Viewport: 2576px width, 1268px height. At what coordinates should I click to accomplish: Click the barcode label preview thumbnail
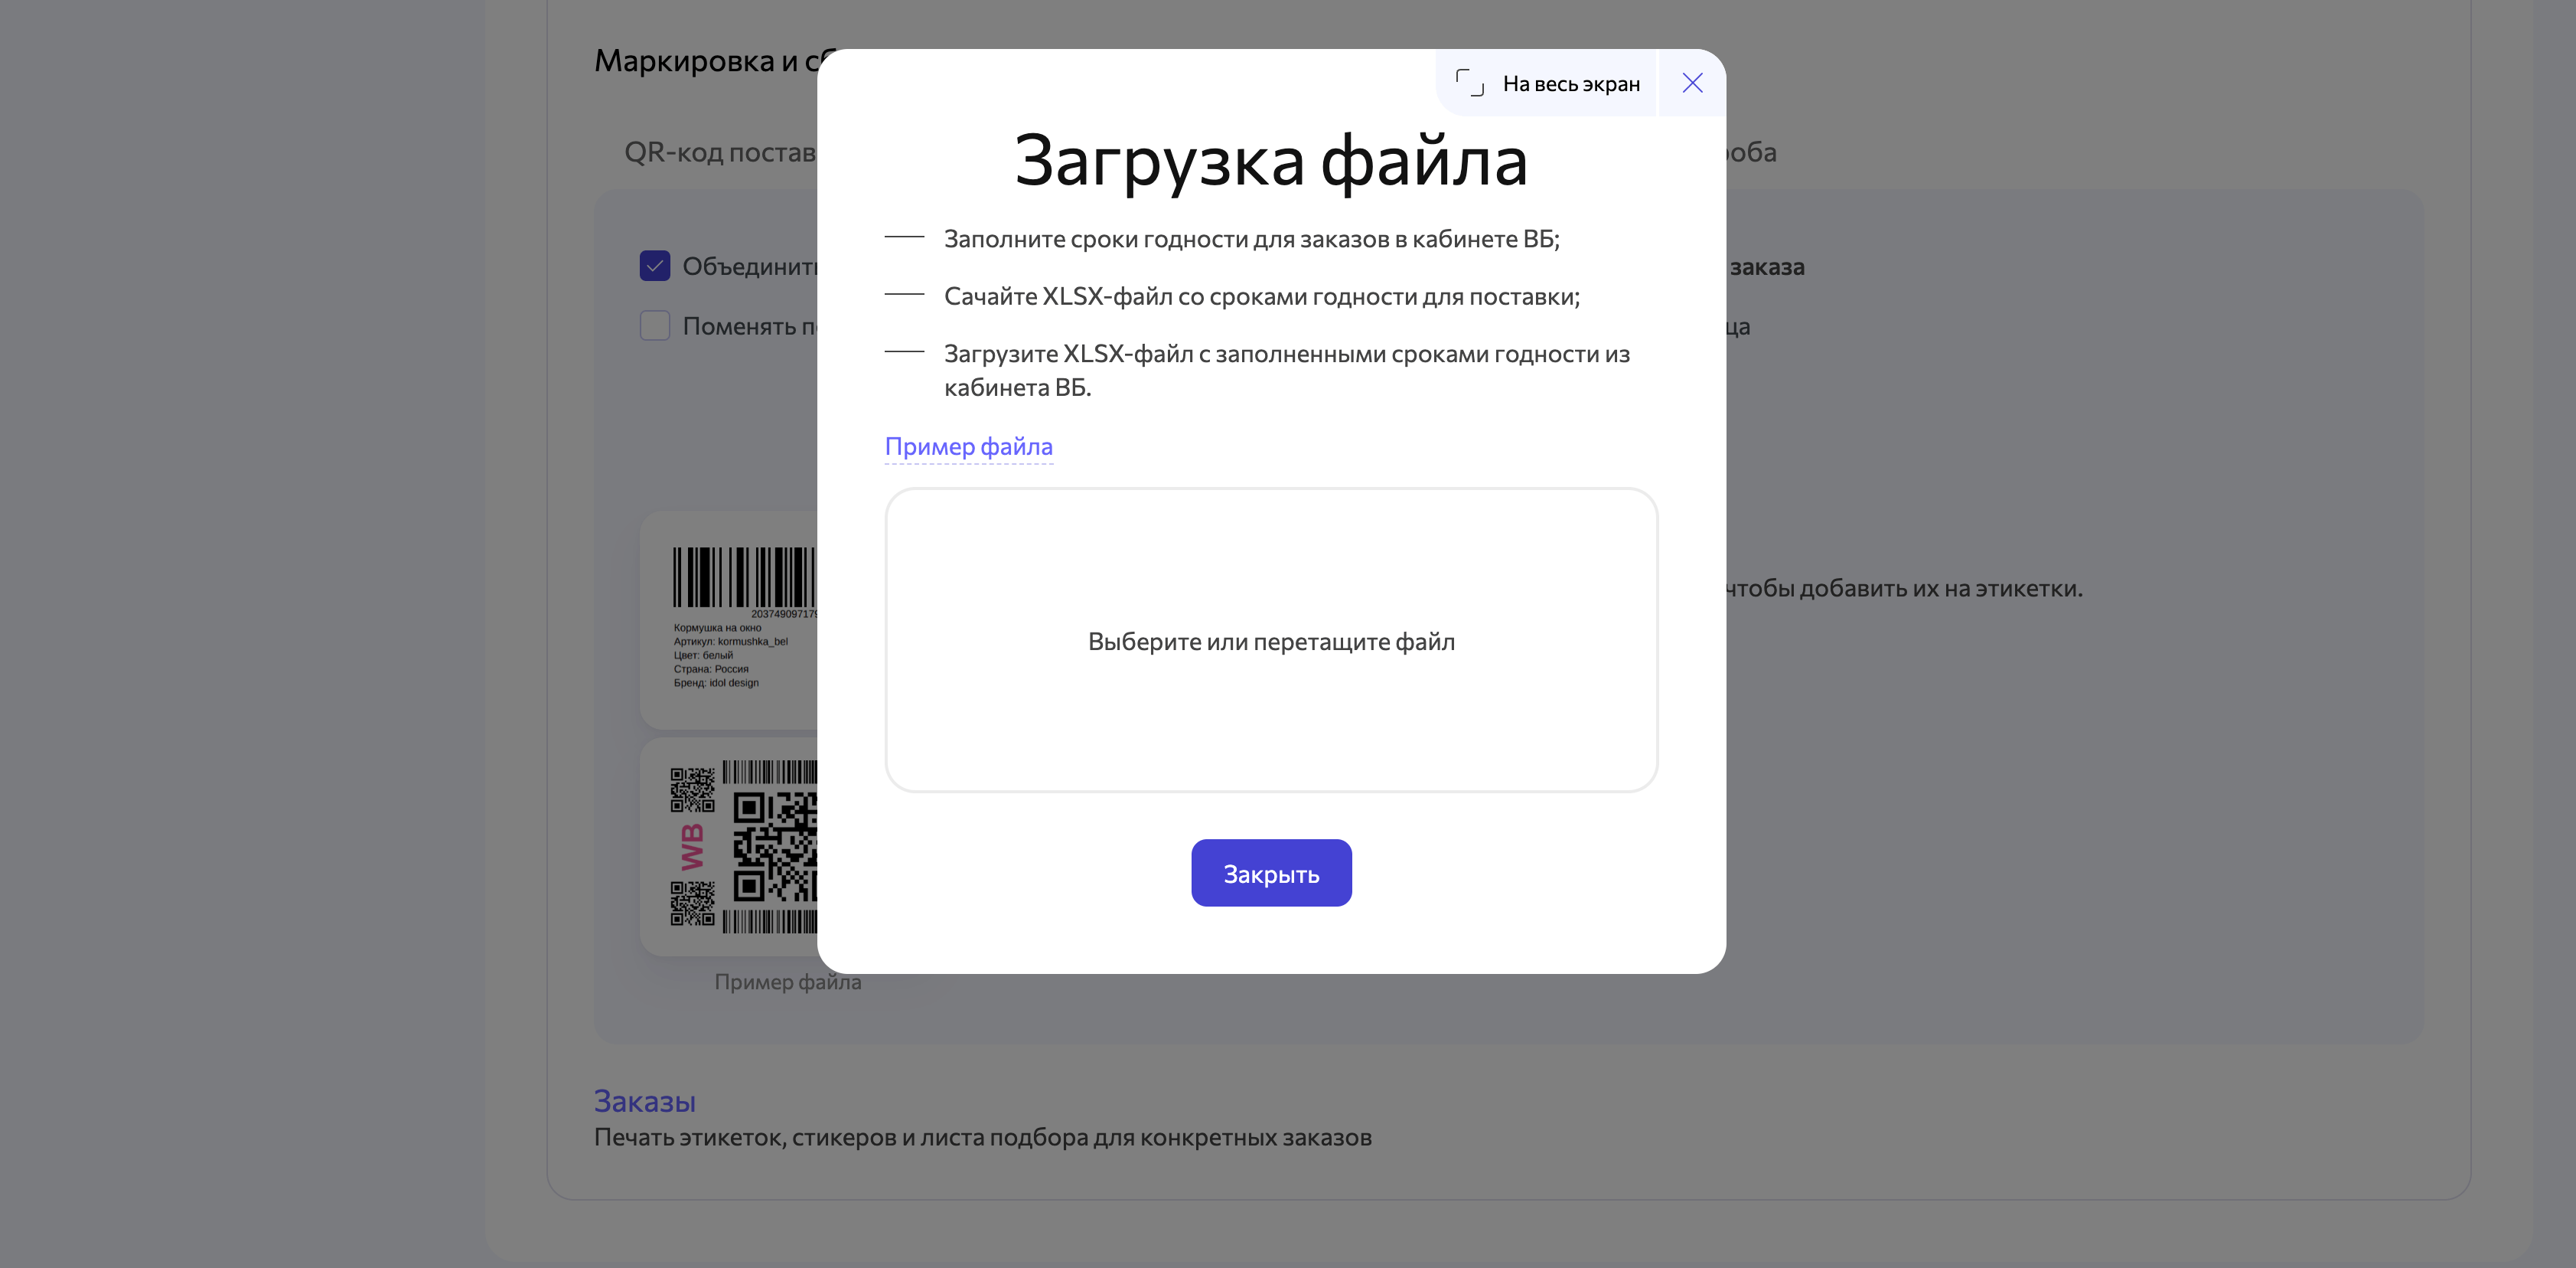point(729,620)
